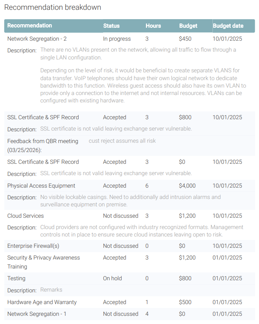
Task: Click the Recommendation column header
Action: coord(30,26)
